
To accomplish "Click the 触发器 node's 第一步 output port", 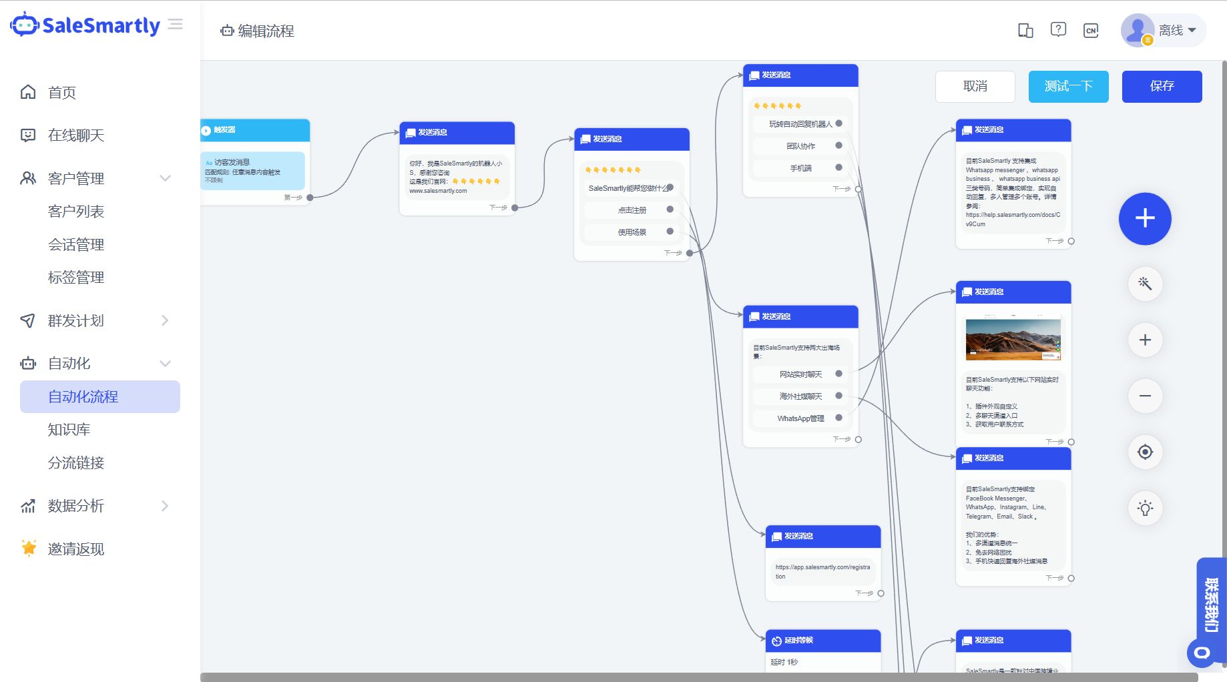I will pyautogui.click(x=310, y=198).
